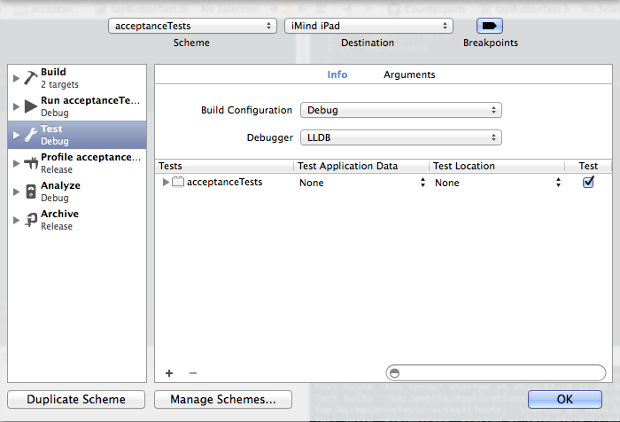Confirm with the OK button
620x422 pixels.
(x=565, y=399)
